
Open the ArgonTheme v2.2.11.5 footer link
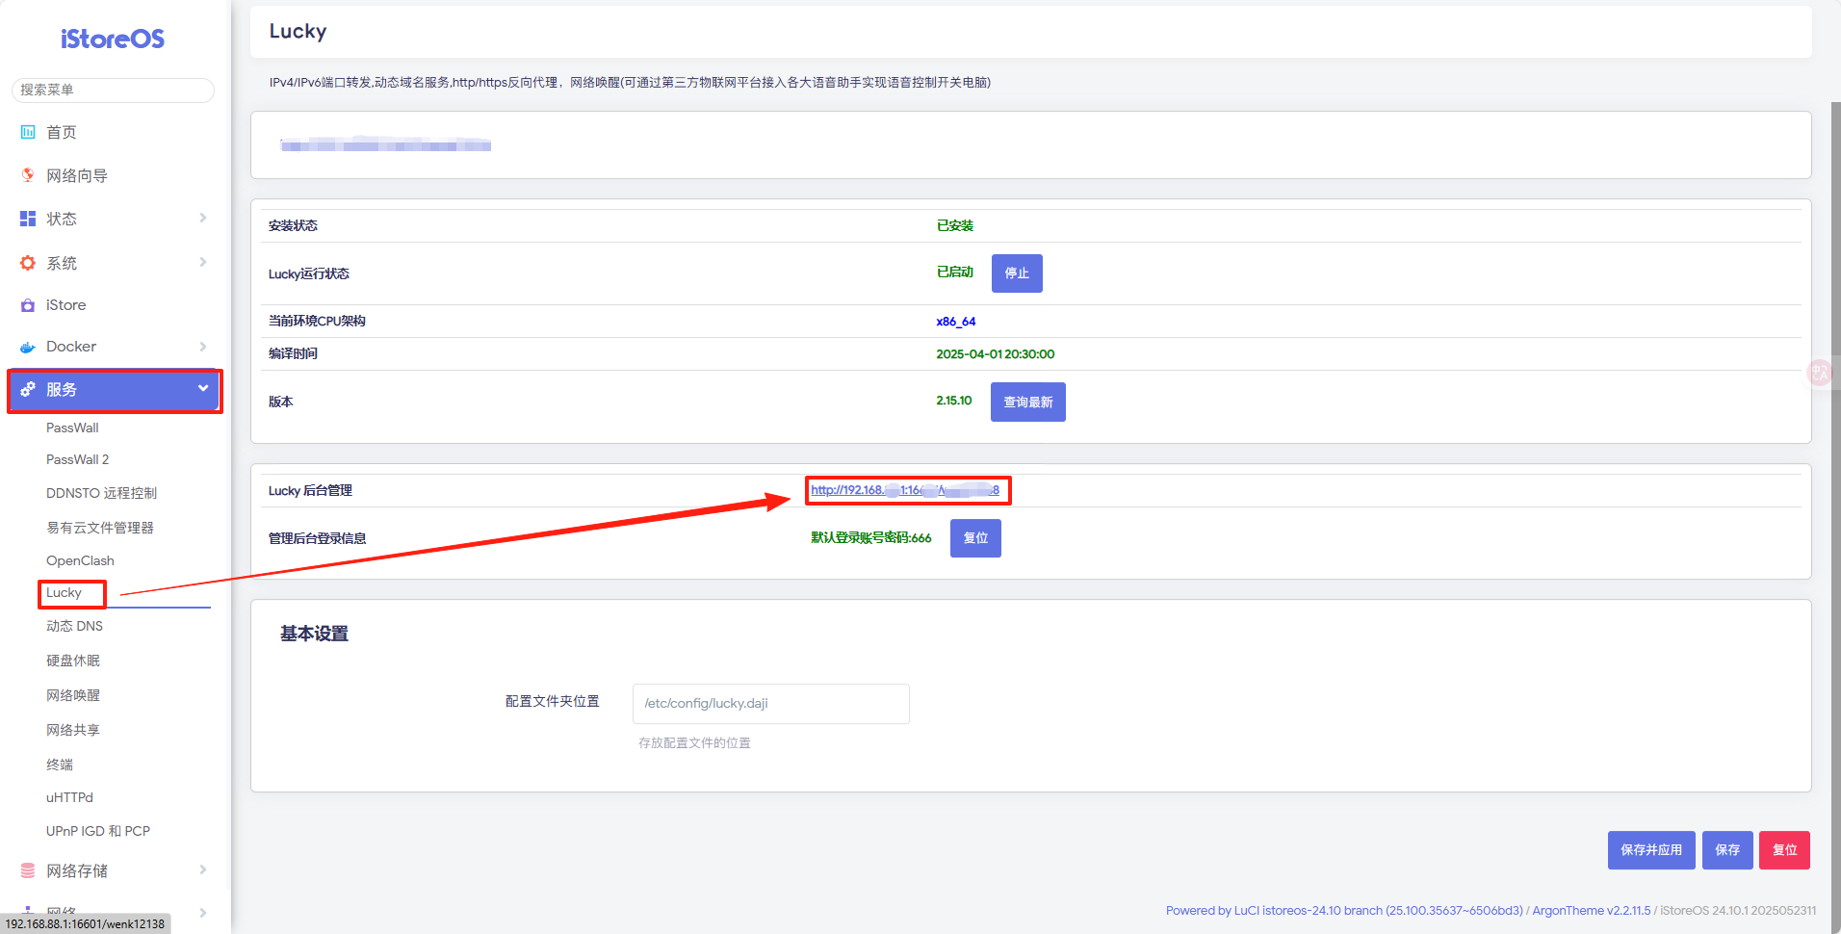coord(1591,911)
